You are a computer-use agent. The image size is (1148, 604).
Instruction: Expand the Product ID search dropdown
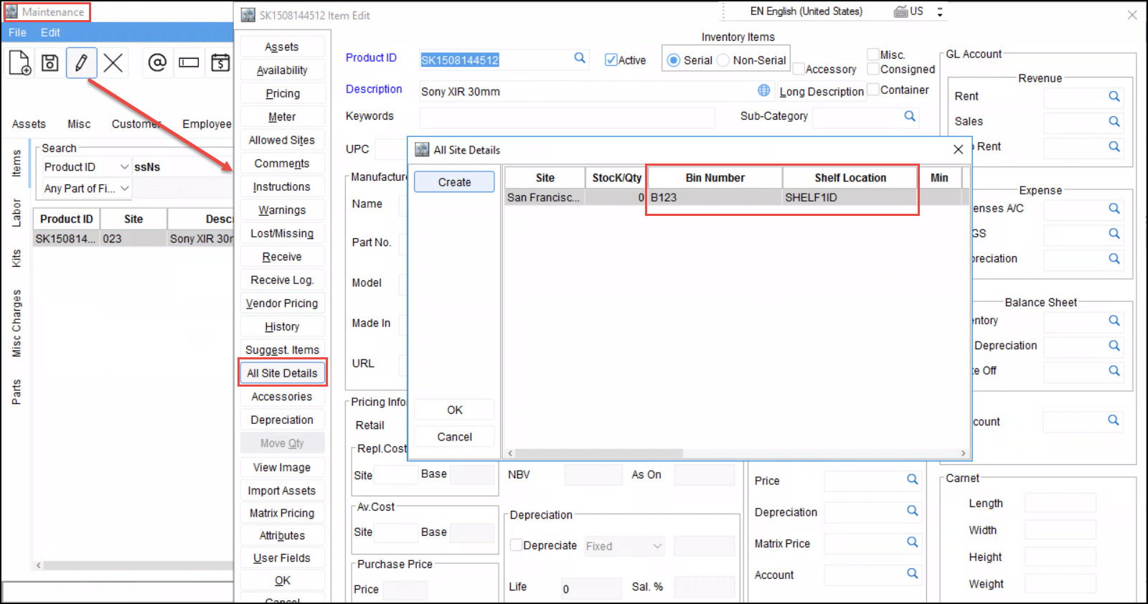pyautogui.click(x=124, y=167)
